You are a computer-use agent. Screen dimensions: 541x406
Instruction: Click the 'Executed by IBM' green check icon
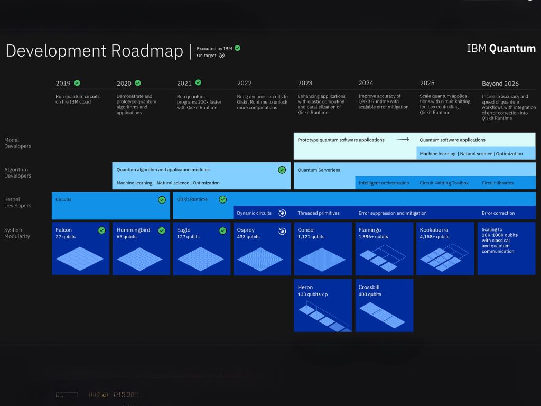pos(238,48)
